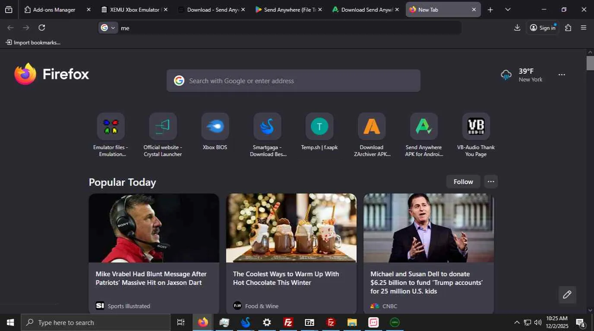Image resolution: width=594 pixels, height=331 pixels.
Task: Open the Firefox application menu (hamburger)
Action: (584, 28)
